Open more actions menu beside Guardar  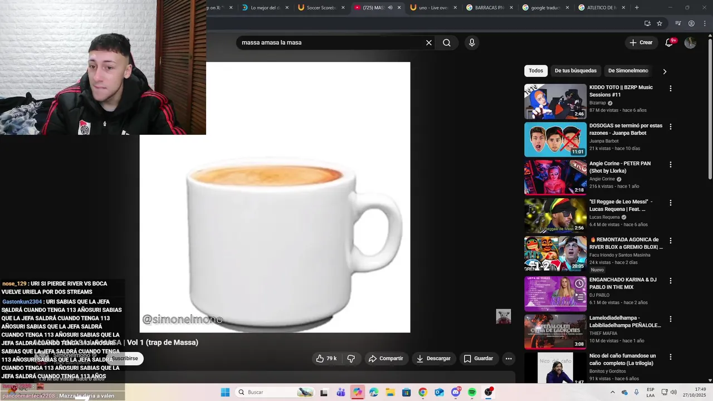[509, 359]
